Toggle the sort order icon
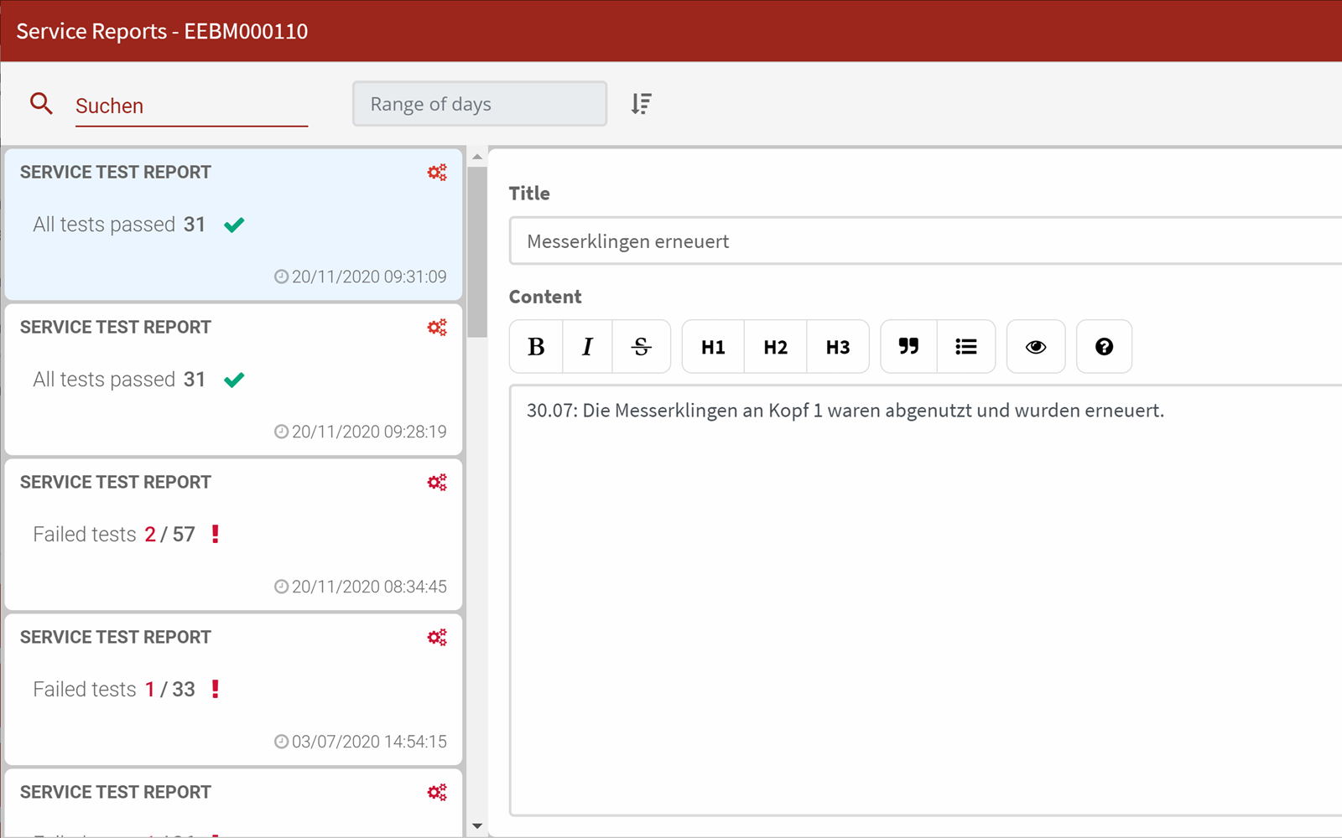The height and width of the screenshot is (838, 1342). [x=641, y=104]
